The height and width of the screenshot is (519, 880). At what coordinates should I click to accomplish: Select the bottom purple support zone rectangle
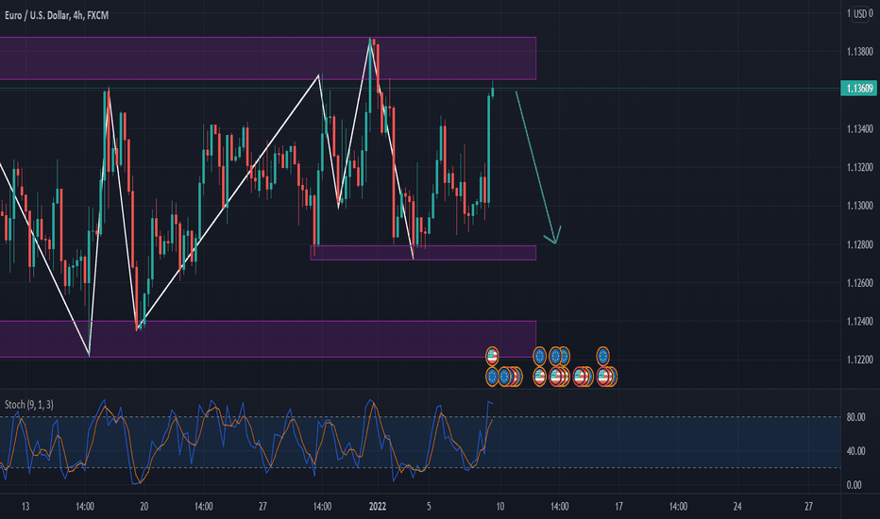point(268,339)
